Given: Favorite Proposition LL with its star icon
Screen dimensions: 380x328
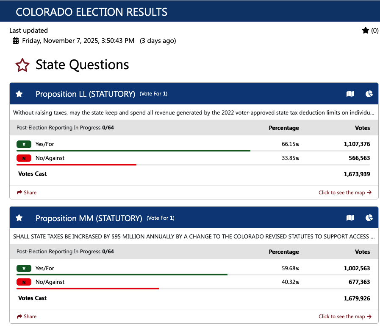Looking at the screenshot, I should coord(19,94).
